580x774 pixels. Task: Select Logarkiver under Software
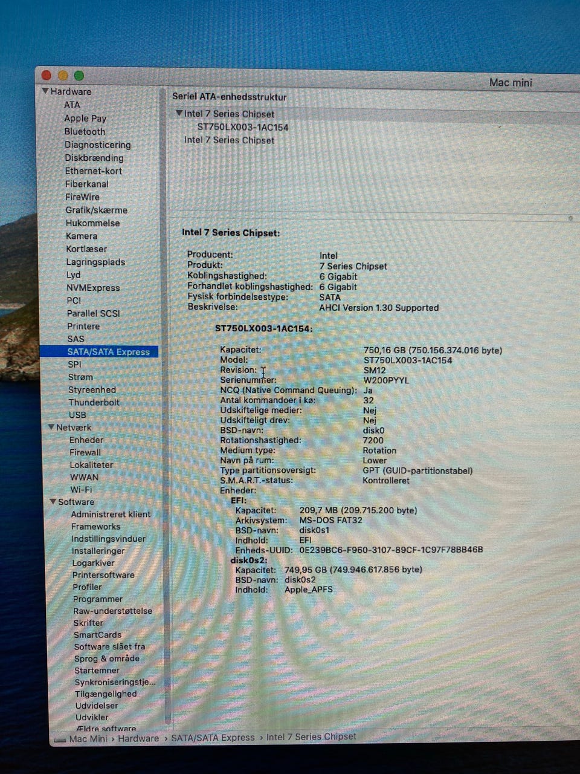pyautogui.click(x=93, y=563)
